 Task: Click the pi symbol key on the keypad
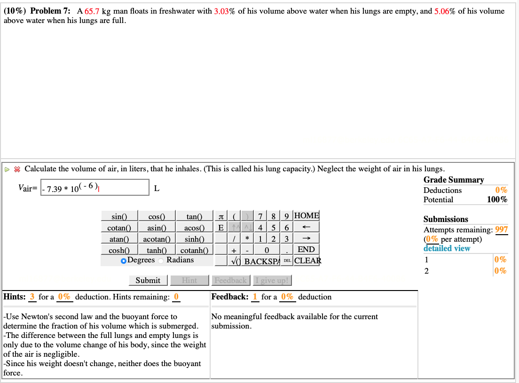click(221, 216)
